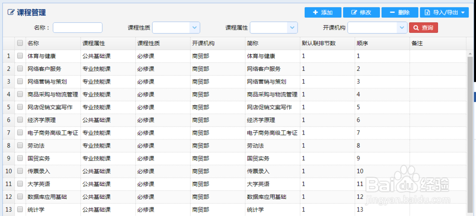Click 公共基础课 in the 体育与健康 row

coord(97,56)
